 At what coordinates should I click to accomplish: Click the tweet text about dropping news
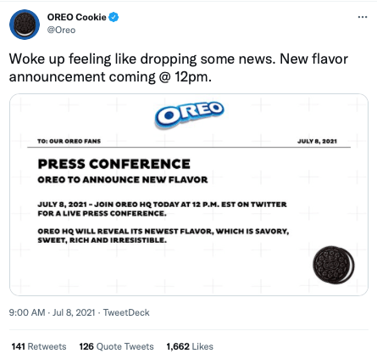pos(179,68)
